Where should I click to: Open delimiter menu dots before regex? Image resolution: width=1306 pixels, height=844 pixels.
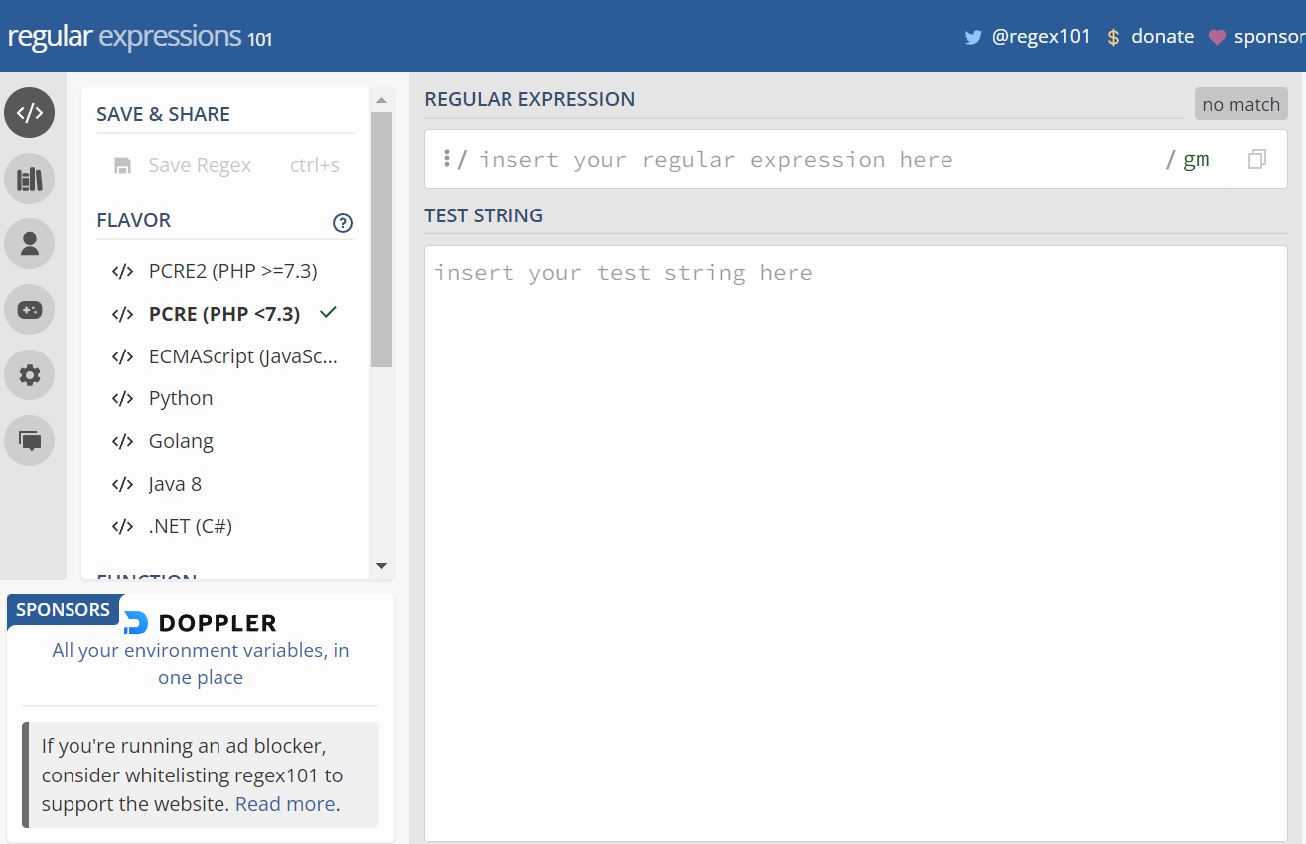click(x=447, y=159)
